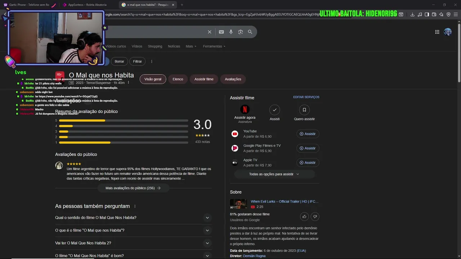Open a new browser tab with plus
461x259 pixels.
pos(182,5)
